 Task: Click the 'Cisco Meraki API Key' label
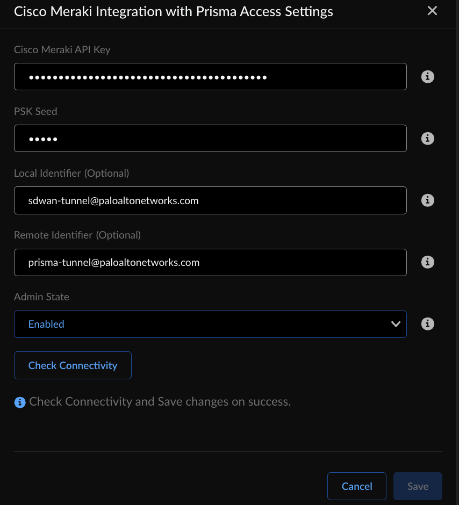pos(62,50)
